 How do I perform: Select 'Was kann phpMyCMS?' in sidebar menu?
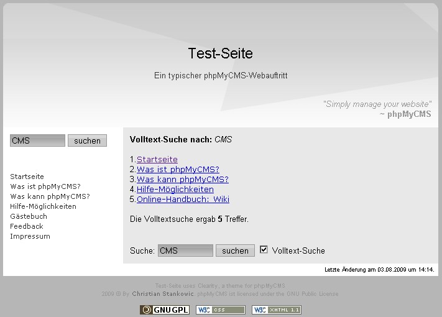(50, 196)
